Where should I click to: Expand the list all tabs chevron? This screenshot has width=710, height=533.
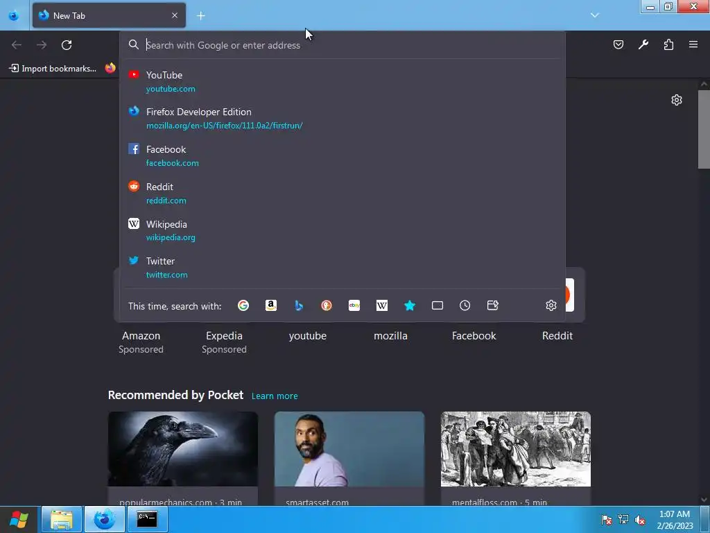click(x=595, y=15)
